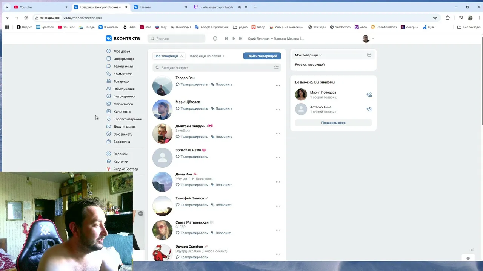This screenshot has height=271, width=483.
Task: Open Досуг и отдых section
Action: [121, 126]
